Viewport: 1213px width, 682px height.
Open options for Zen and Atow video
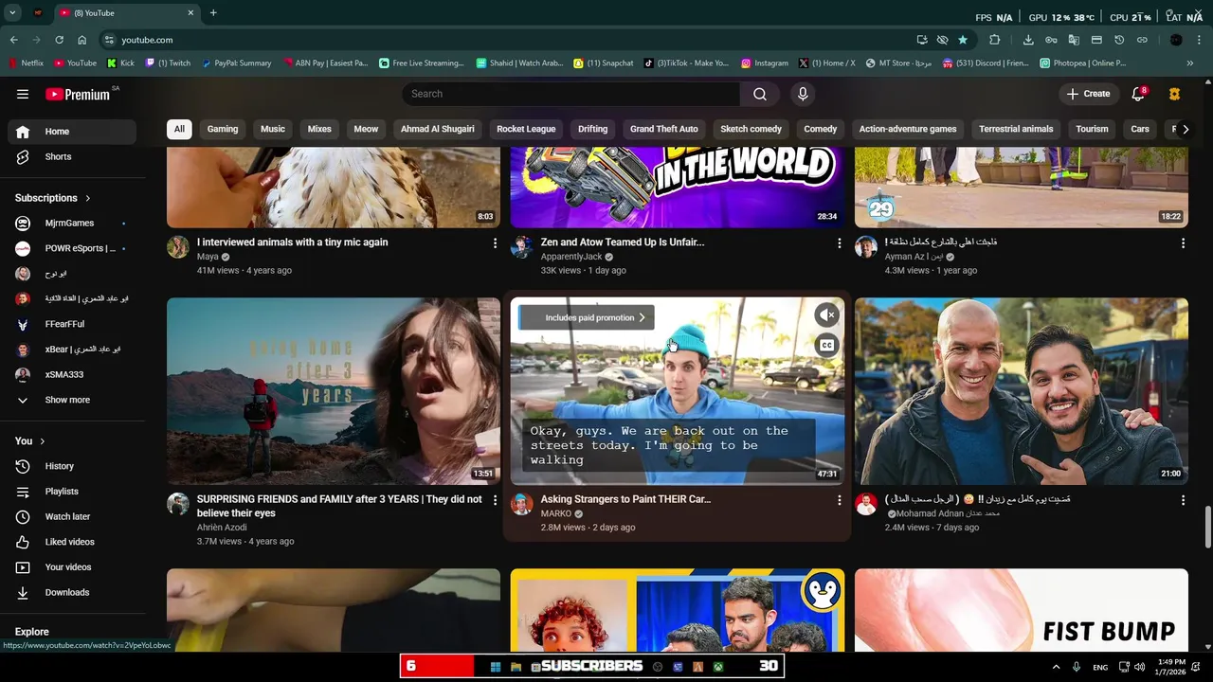(839, 243)
